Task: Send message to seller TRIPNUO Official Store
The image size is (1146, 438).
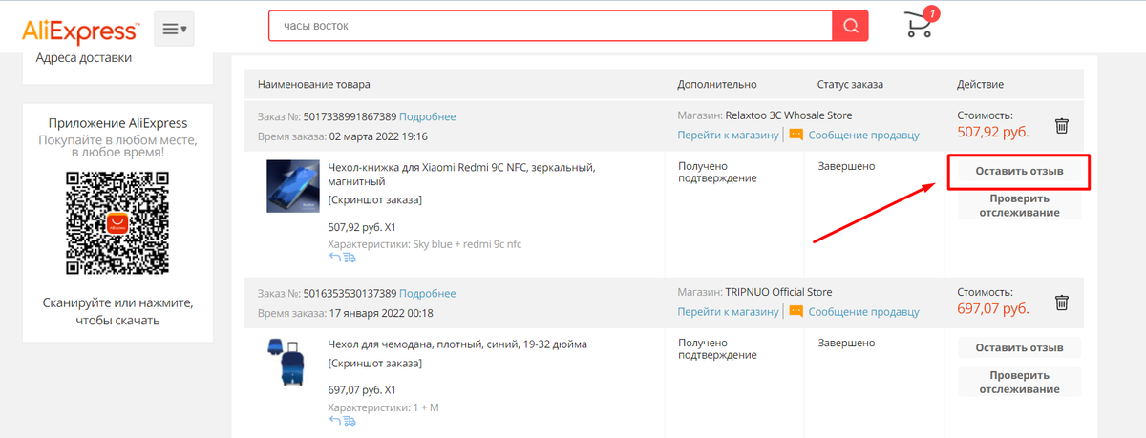Action: 863,312
